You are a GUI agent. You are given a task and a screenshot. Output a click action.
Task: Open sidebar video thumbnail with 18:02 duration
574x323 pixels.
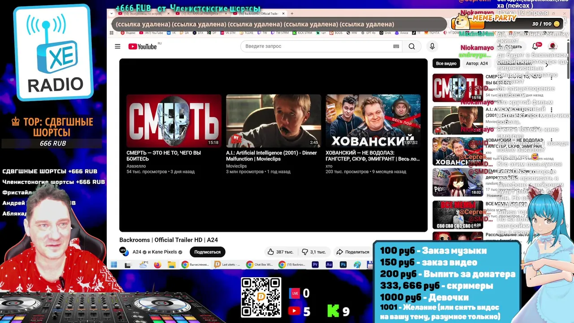point(457,183)
